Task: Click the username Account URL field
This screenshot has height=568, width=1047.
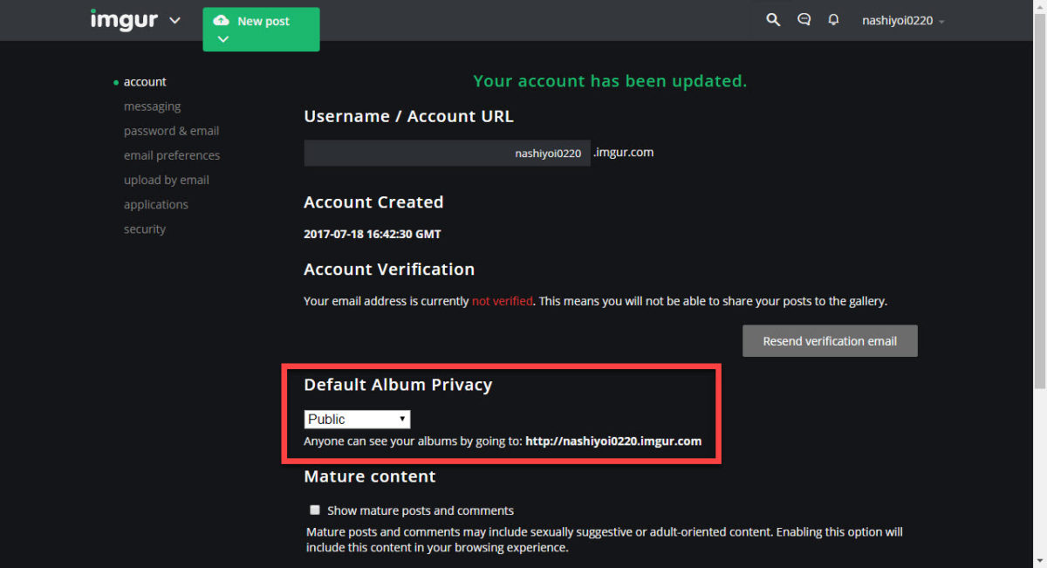Action: tap(447, 153)
